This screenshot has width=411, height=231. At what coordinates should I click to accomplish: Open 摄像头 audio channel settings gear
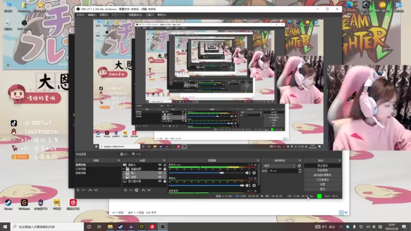254,185
